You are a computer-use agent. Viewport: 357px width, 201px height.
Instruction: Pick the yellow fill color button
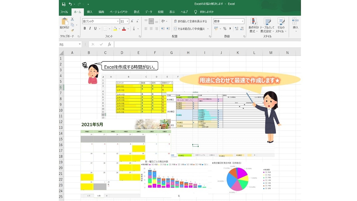[115, 29]
